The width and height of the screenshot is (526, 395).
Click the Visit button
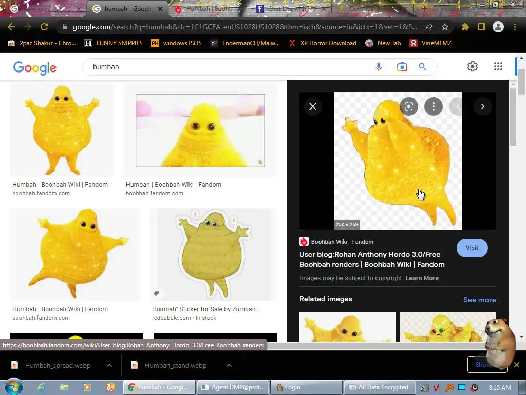pyautogui.click(x=472, y=248)
